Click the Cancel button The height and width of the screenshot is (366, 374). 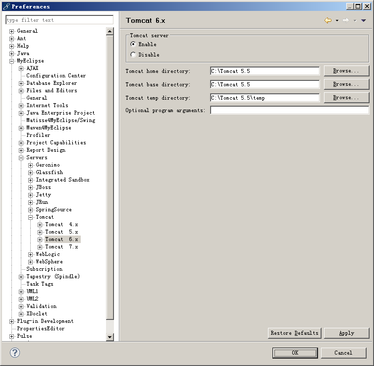343,353
